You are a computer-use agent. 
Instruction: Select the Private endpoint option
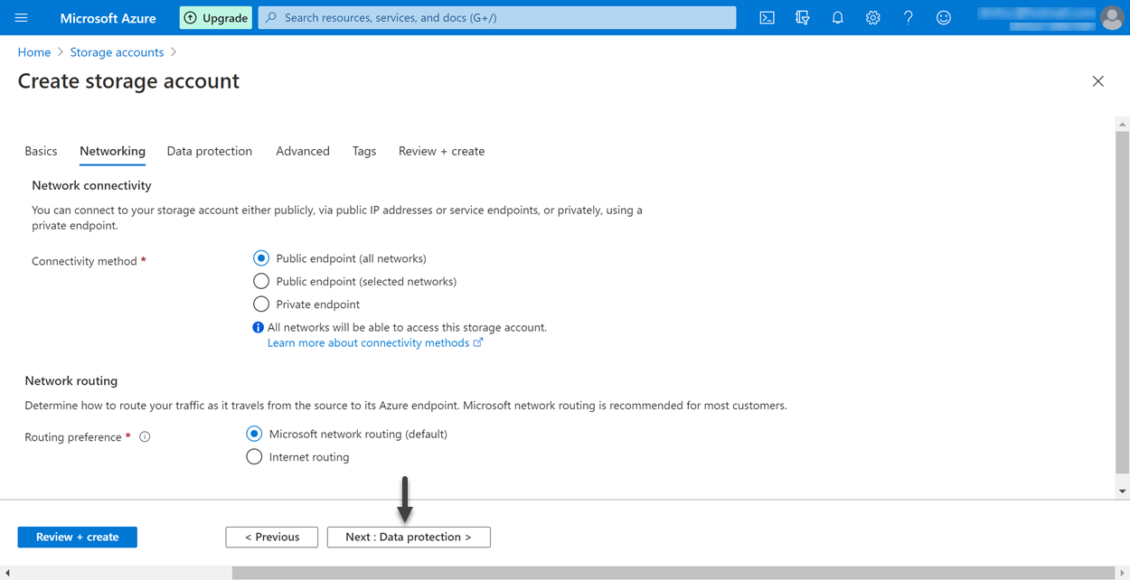(261, 304)
